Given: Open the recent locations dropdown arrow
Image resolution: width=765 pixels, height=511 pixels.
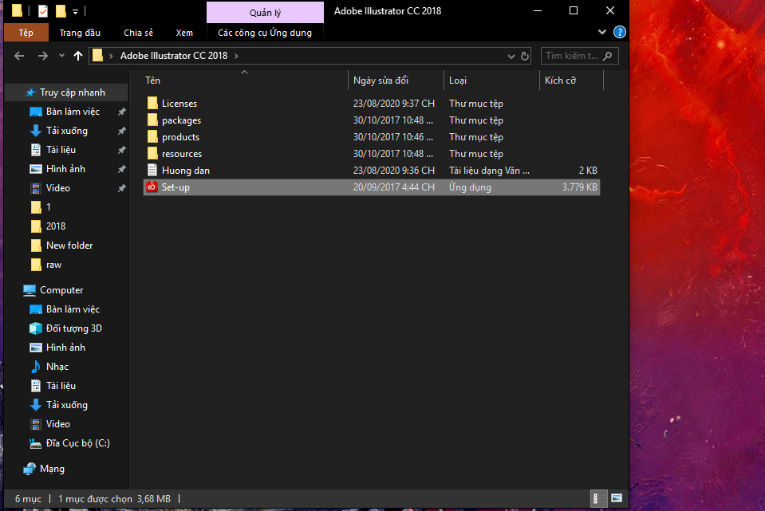Looking at the screenshot, I should [61, 56].
